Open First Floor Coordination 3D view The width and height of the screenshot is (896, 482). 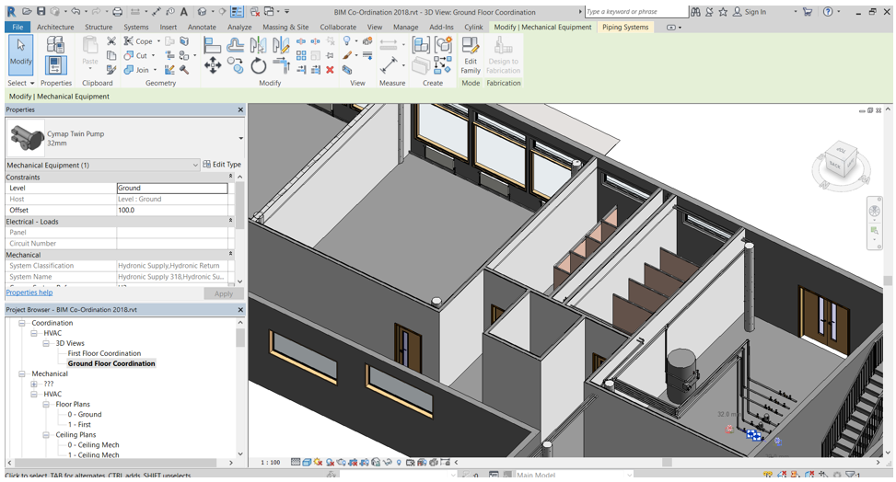click(x=104, y=353)
